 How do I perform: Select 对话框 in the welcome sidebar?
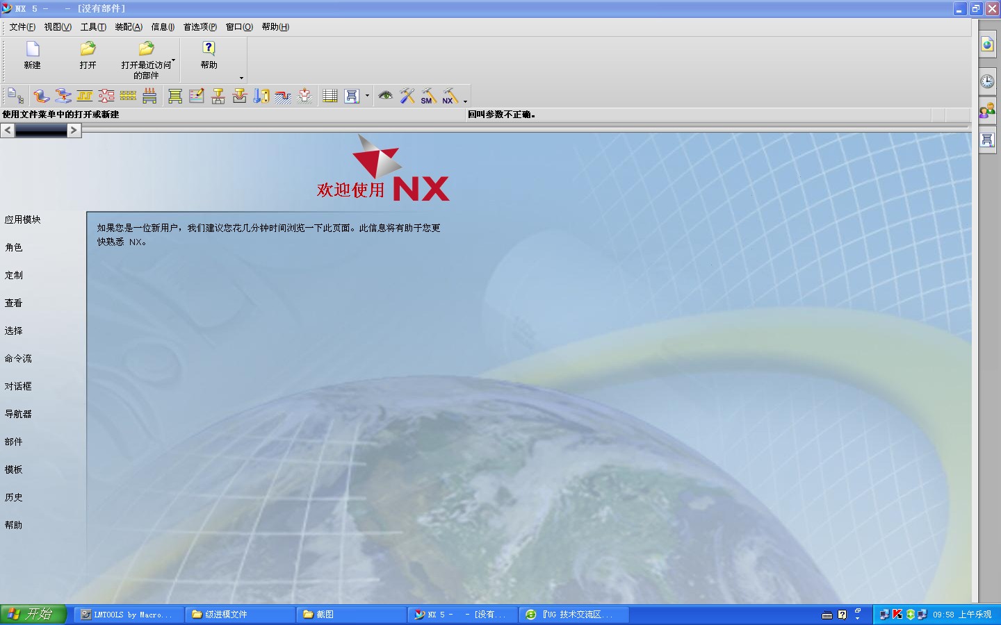coord(18,386)
